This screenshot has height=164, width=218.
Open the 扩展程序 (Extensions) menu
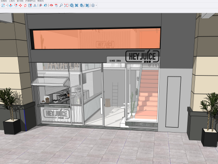30,1
